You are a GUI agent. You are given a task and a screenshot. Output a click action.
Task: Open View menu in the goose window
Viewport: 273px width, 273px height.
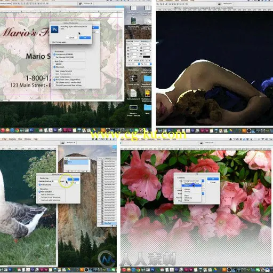click(20, 139)
